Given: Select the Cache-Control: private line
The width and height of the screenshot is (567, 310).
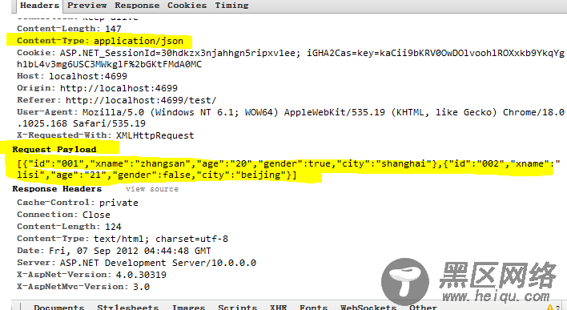Looking at the screenshot, I should pos(78,203).
